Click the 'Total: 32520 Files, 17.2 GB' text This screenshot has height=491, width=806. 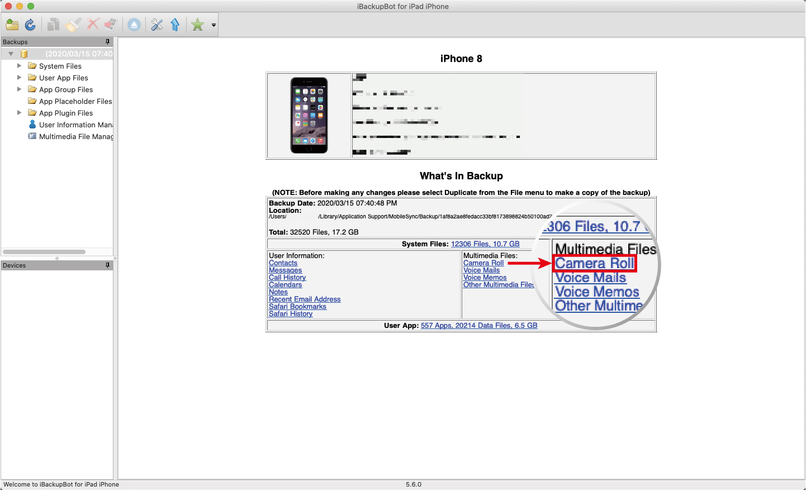[314, 232]
